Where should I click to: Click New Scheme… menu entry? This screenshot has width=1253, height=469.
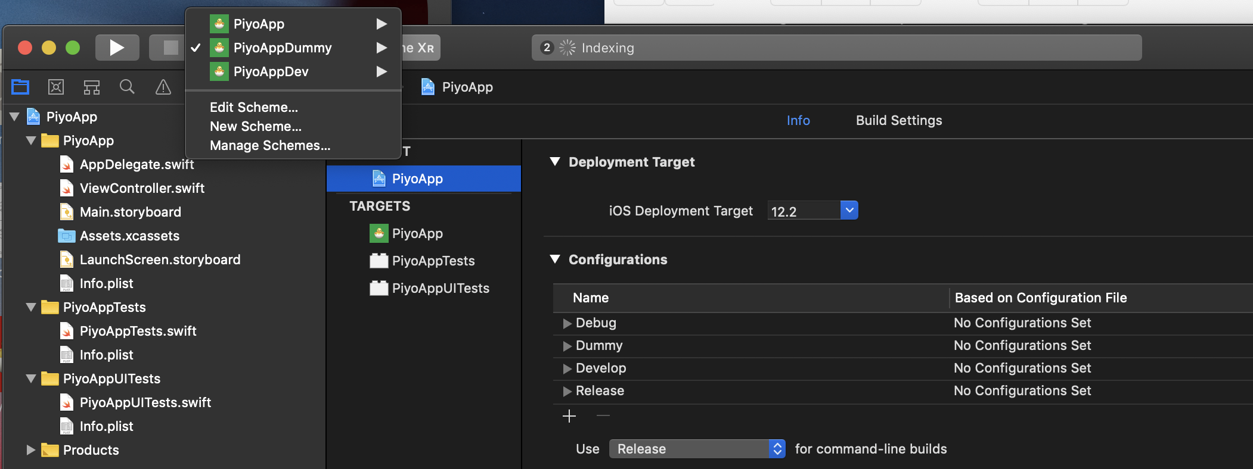(256, 126)
